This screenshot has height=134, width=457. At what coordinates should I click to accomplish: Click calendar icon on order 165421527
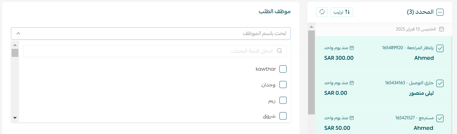click(352, 118)
